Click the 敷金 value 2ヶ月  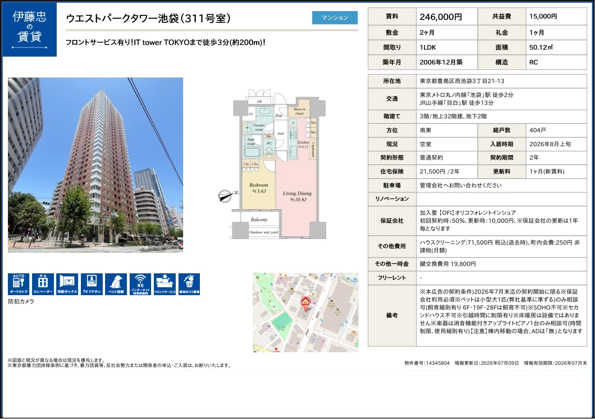(428, 32)
